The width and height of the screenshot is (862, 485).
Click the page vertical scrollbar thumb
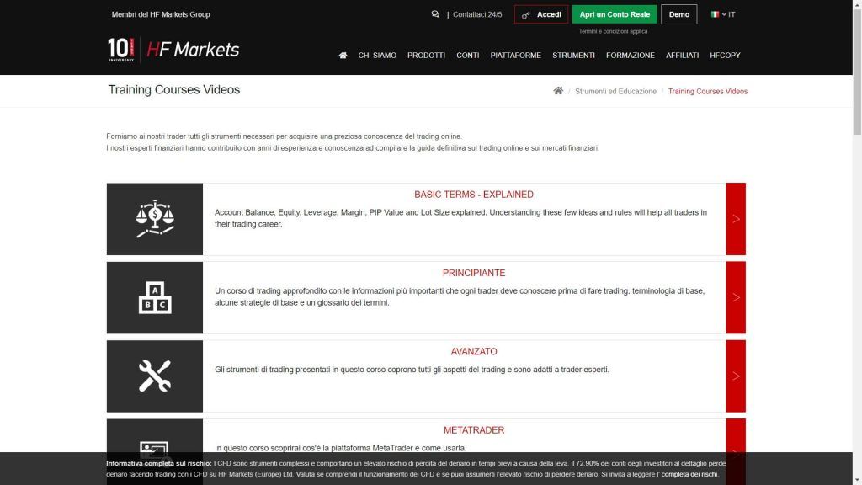857,71
